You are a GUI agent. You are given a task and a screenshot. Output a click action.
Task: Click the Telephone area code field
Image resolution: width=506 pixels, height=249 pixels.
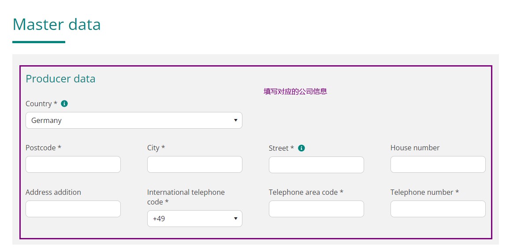coord(316,209)
